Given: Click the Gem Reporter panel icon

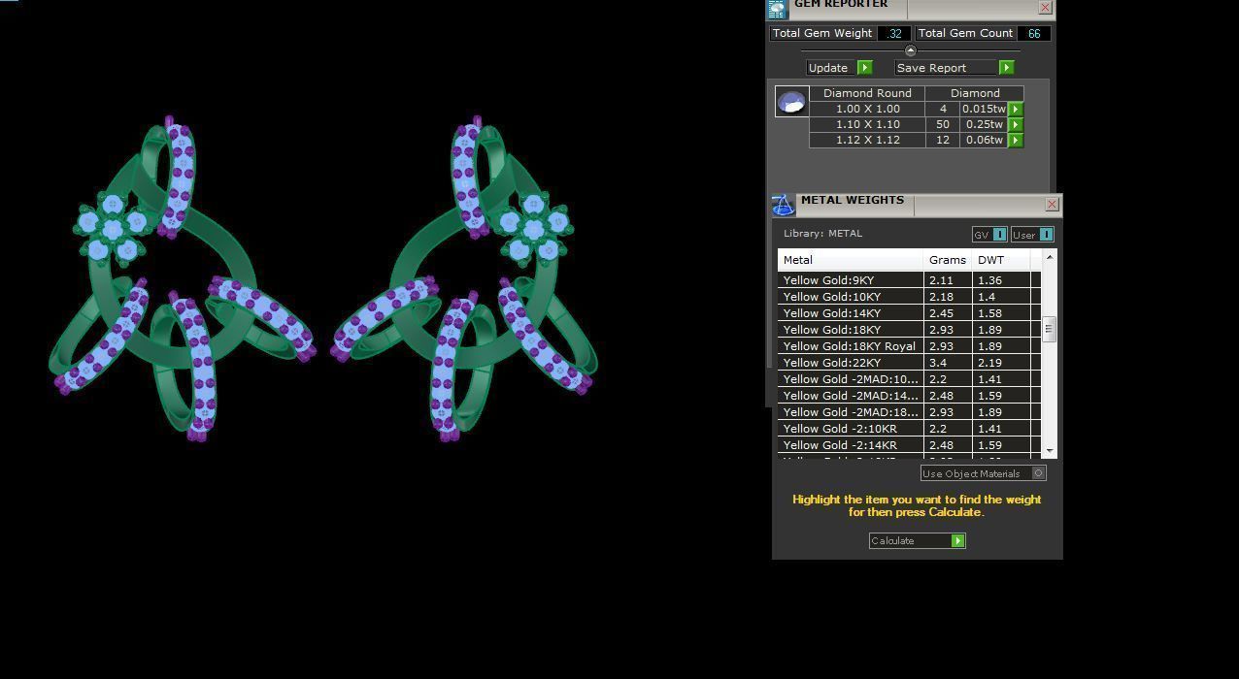Looking at the screenshot, I should pyautogui.click(x=777, y=10).
